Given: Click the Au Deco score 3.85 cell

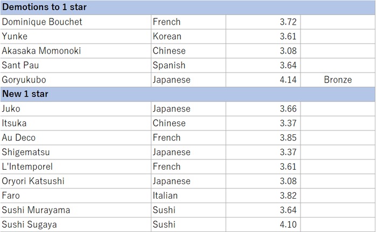Looking at the screenshot, I should [263, 137].
